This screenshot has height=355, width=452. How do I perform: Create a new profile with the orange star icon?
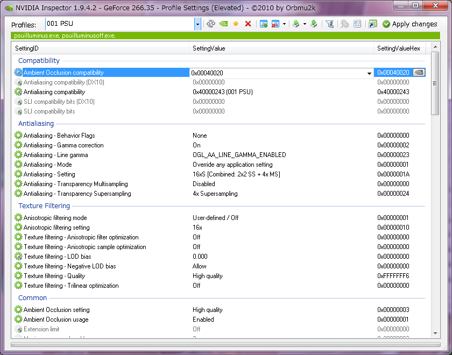point(236,24)
